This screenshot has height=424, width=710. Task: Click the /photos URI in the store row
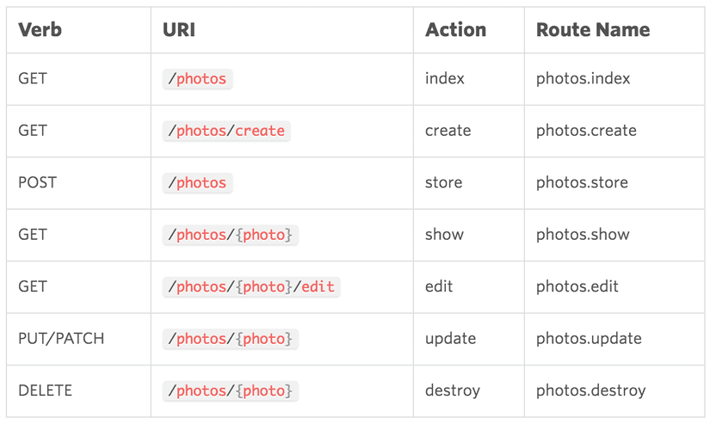point(198,182)
